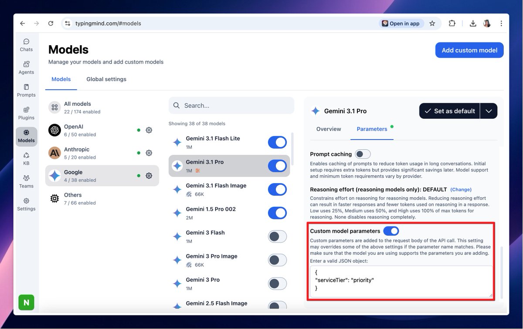Viewport: 523px width, 329px height.
Task: Open Agents in the sidebar
Action: click(26, 68)
